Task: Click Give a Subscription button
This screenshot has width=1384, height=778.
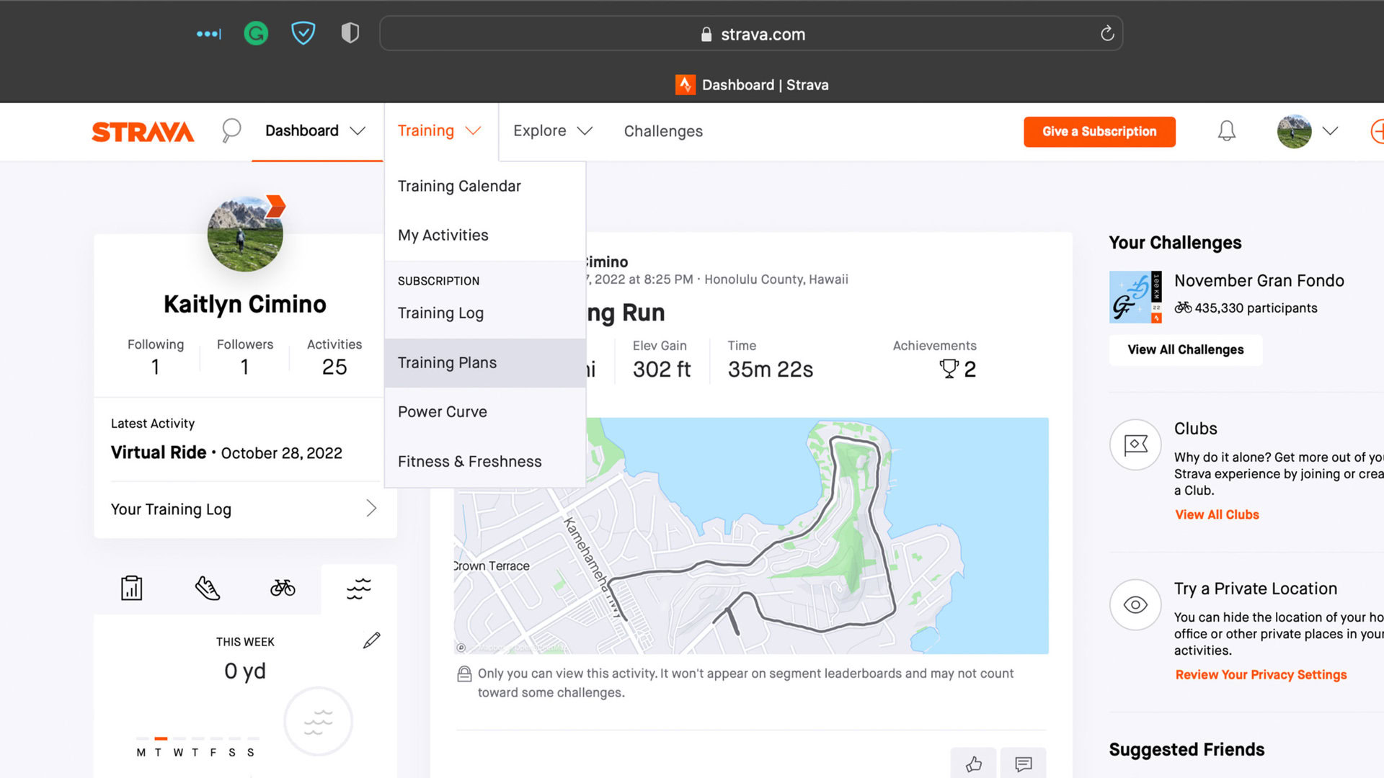Action: tap(1099, 132)
